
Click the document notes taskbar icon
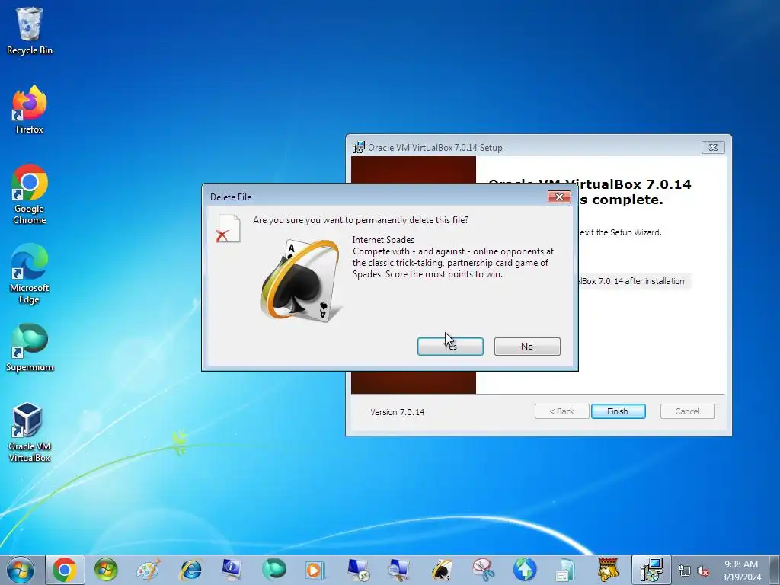(566, 570)
